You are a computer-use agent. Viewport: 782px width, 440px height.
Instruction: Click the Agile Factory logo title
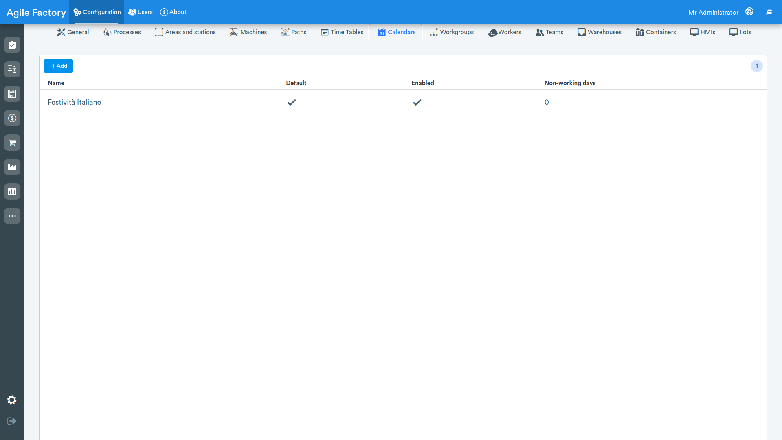coord(36,13)
